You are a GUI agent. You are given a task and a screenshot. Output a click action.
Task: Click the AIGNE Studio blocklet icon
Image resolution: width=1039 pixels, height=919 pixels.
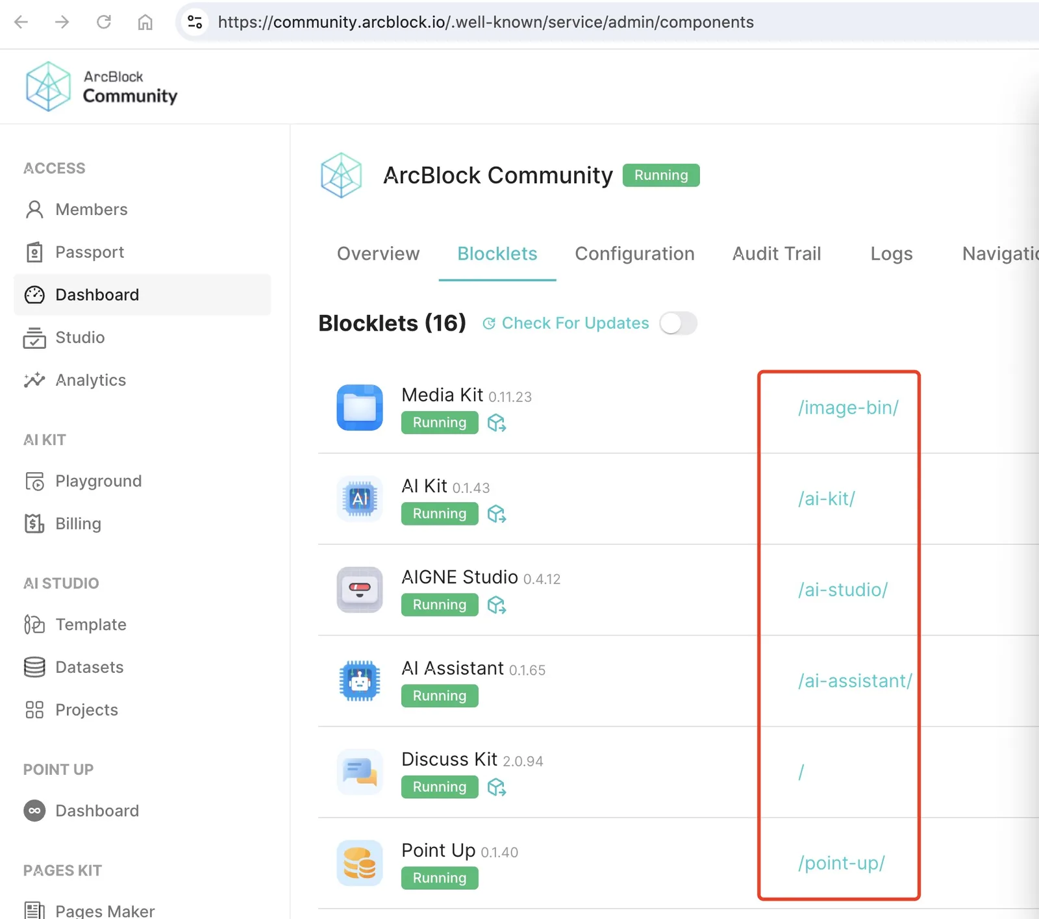(360, 590)
